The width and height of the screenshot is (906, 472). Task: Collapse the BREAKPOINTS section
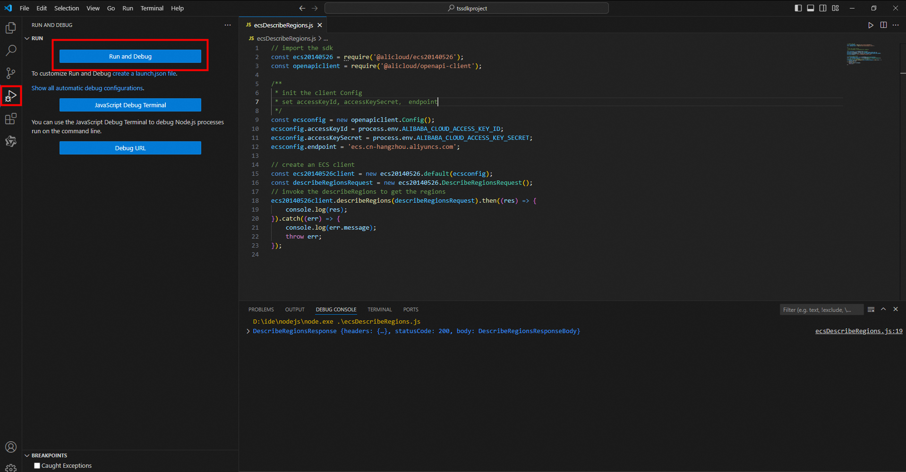click(x=27, y=455)
